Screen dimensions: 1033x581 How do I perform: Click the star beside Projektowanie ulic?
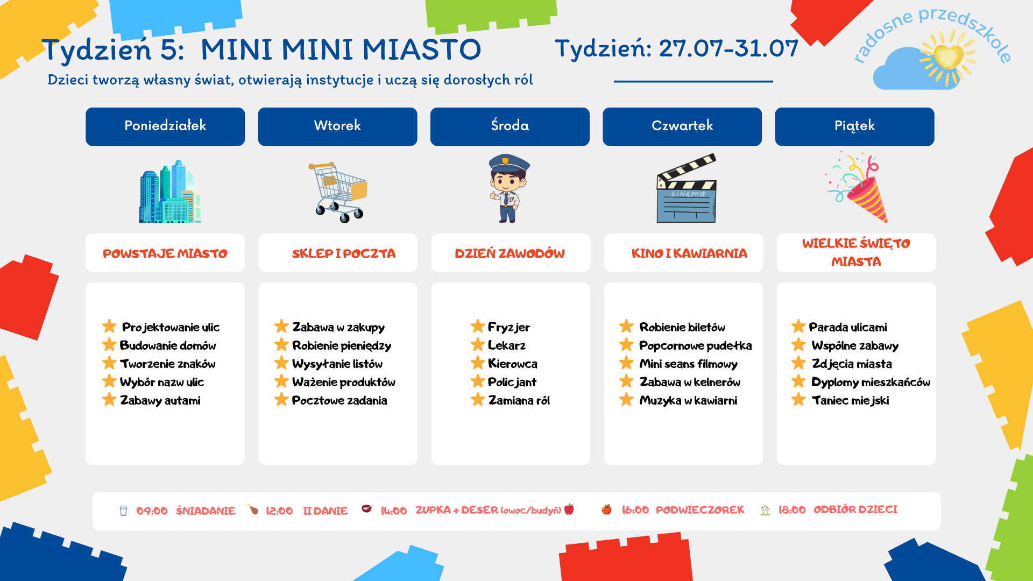click(109, 326)
